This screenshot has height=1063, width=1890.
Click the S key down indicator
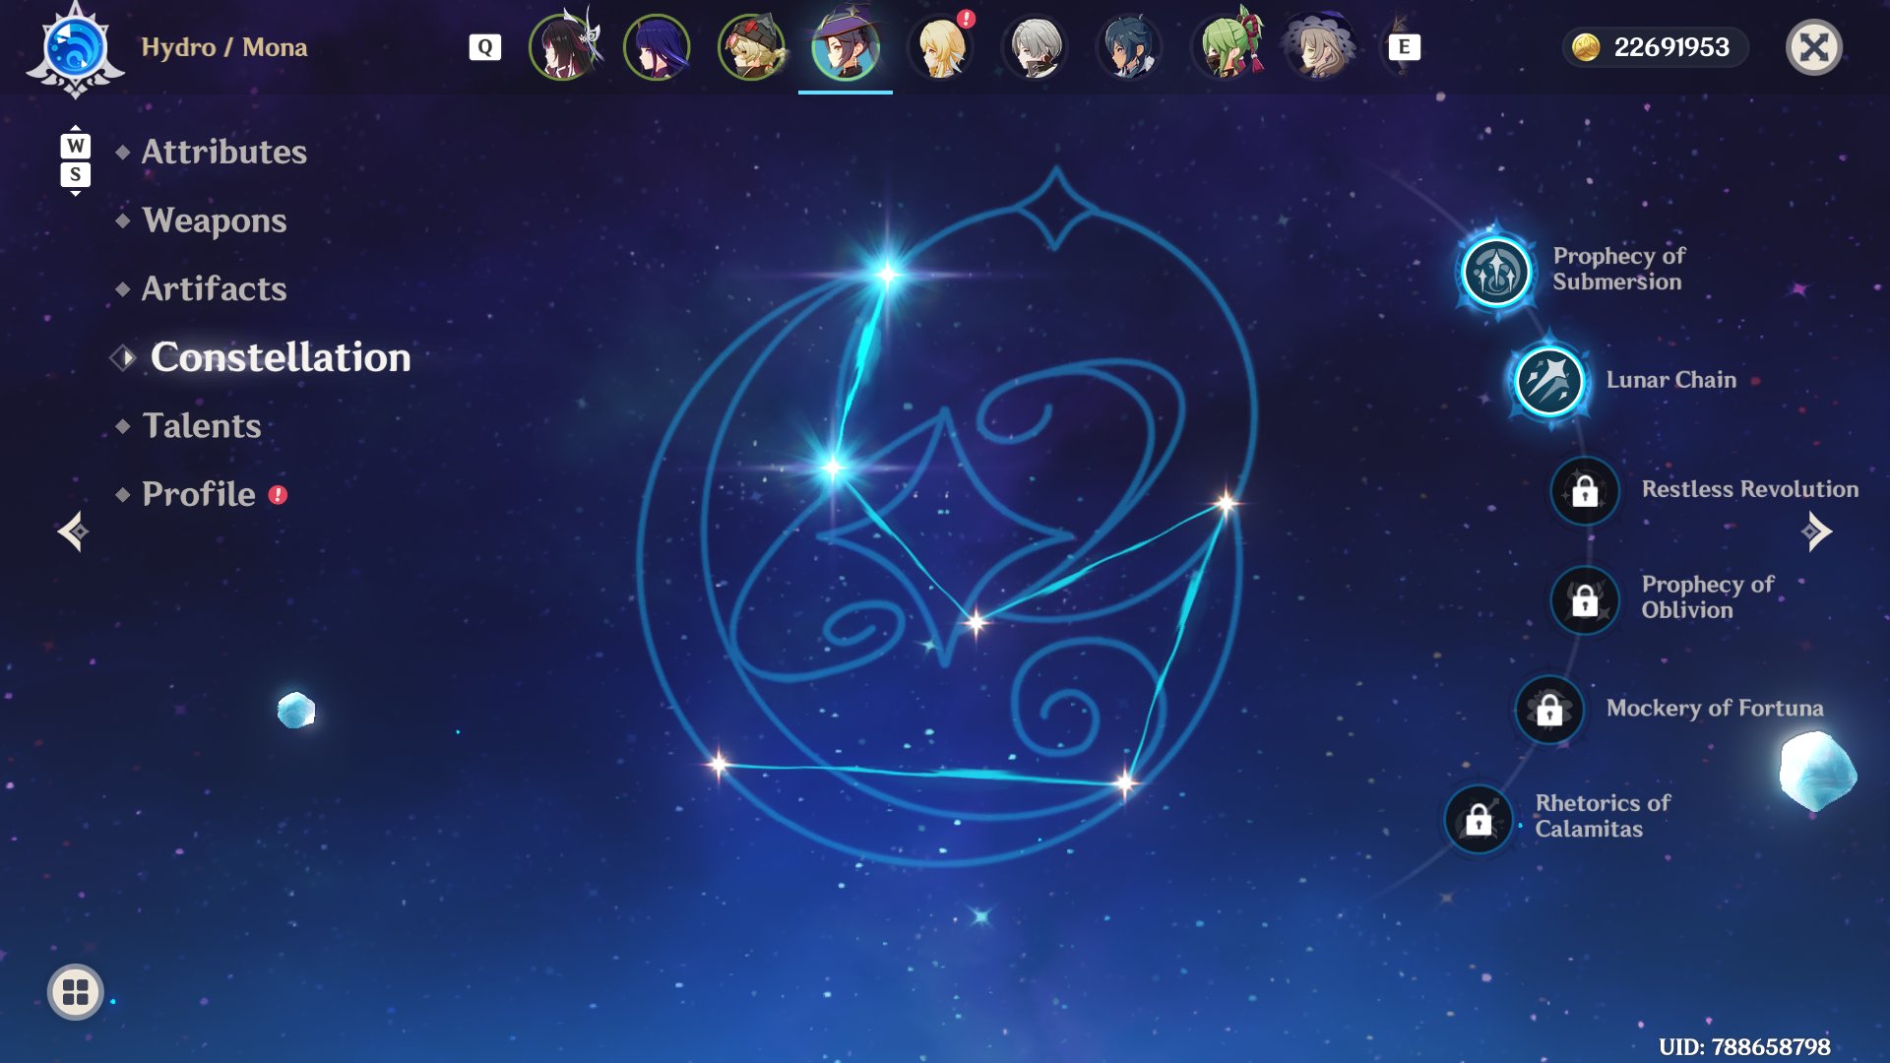(x=76, y=175)
